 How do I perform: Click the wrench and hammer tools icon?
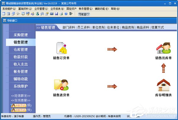pos(18,14)
